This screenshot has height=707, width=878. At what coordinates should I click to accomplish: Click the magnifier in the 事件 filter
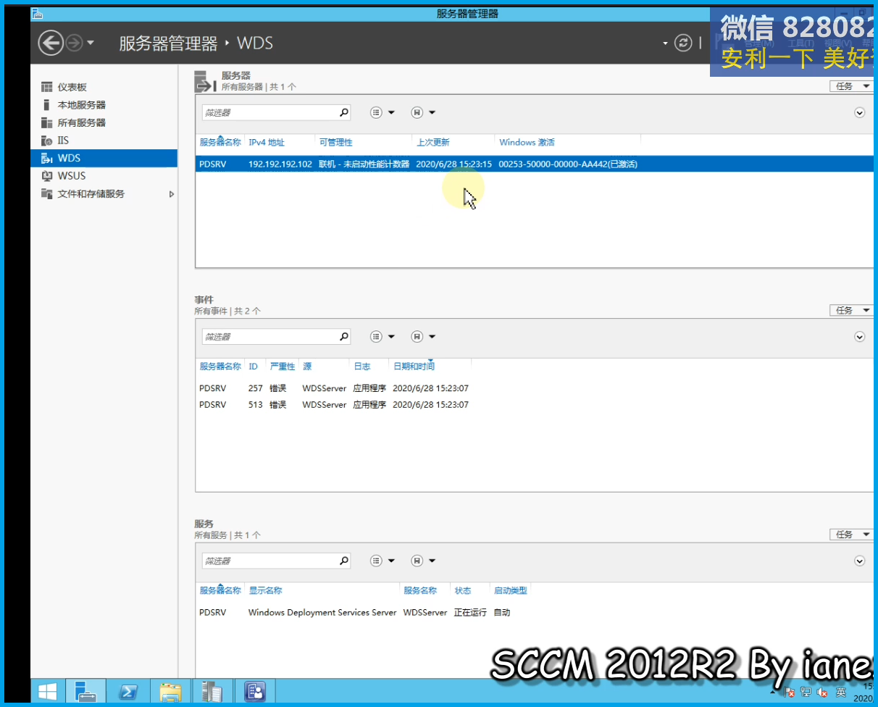[x=344, y=337]
